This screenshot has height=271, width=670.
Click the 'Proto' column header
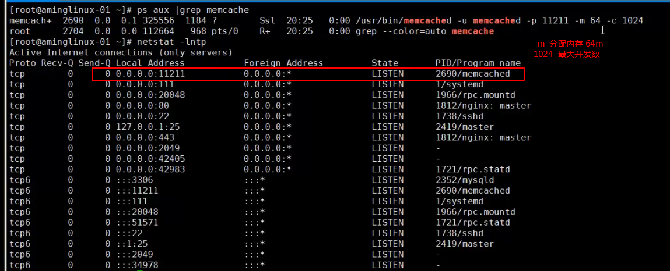[x=22, y=63]
